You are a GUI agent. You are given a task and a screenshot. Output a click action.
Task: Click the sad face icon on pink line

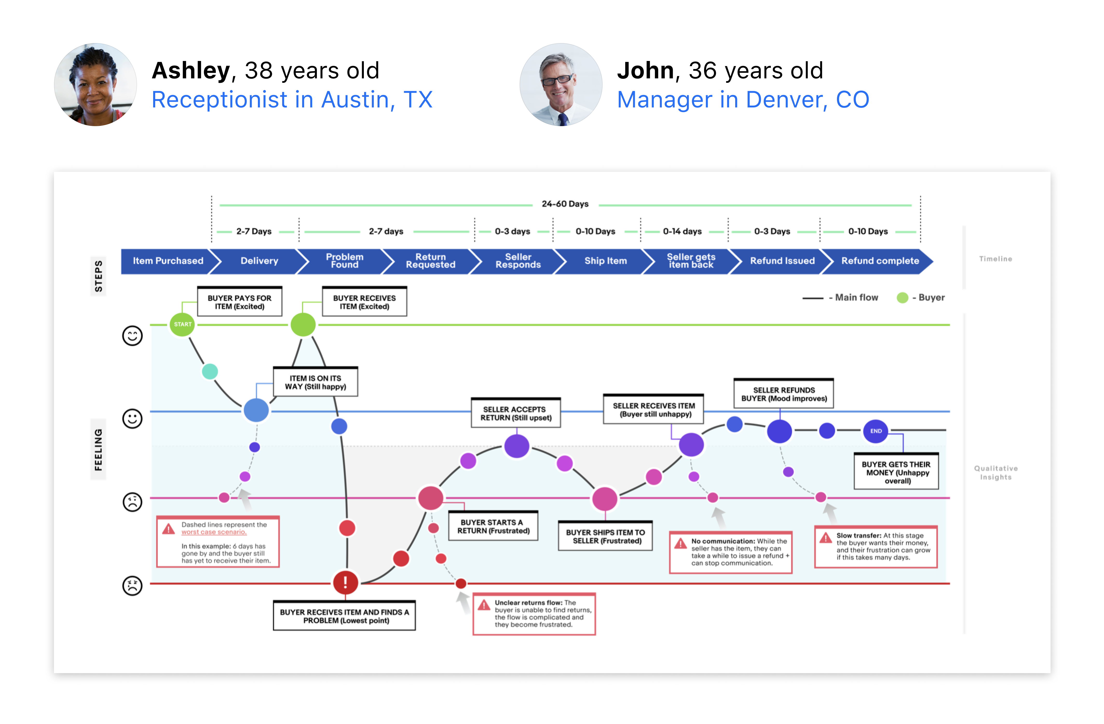point(132,502)
